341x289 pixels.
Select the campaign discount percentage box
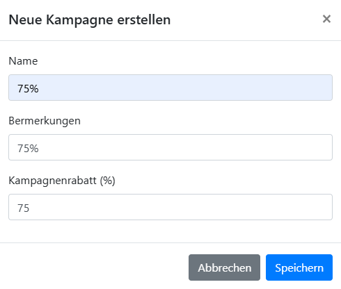point(170,207)
